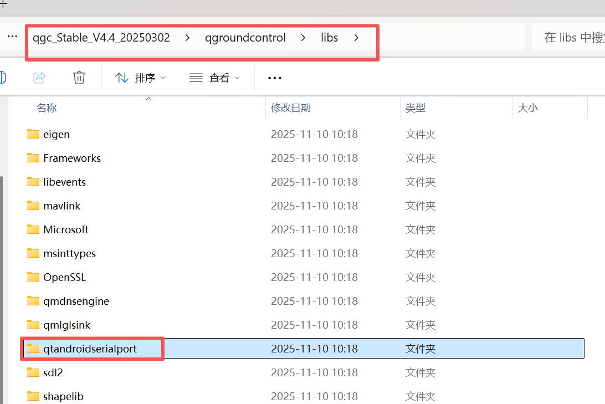Select the qmdnsengine folder icon
Screen dimensions: 605x404
click(33, 301)
